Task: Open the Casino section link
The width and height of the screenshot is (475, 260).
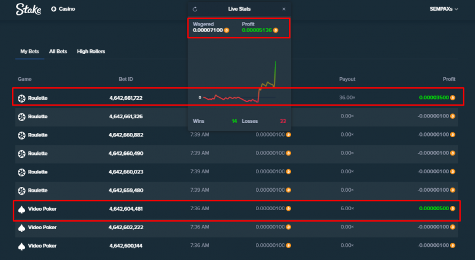Action: point(67,9)
